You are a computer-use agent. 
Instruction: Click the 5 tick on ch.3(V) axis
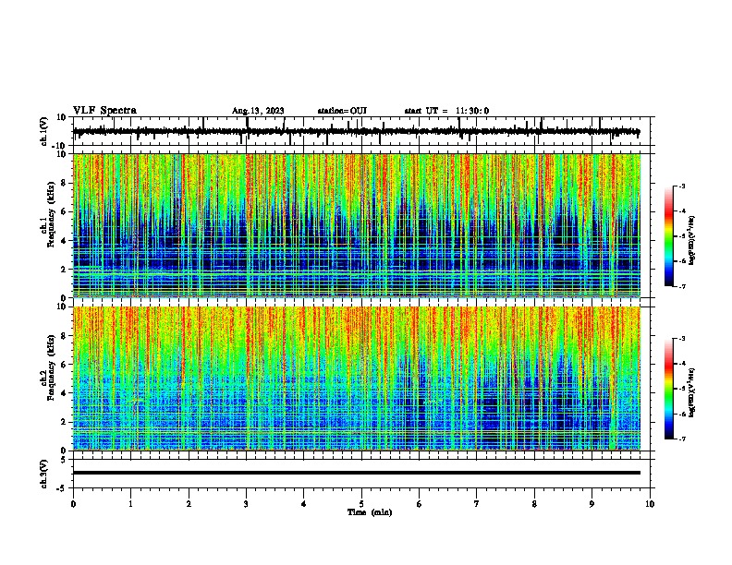(x=64, y=459)
